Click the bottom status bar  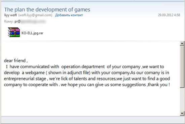92,120
